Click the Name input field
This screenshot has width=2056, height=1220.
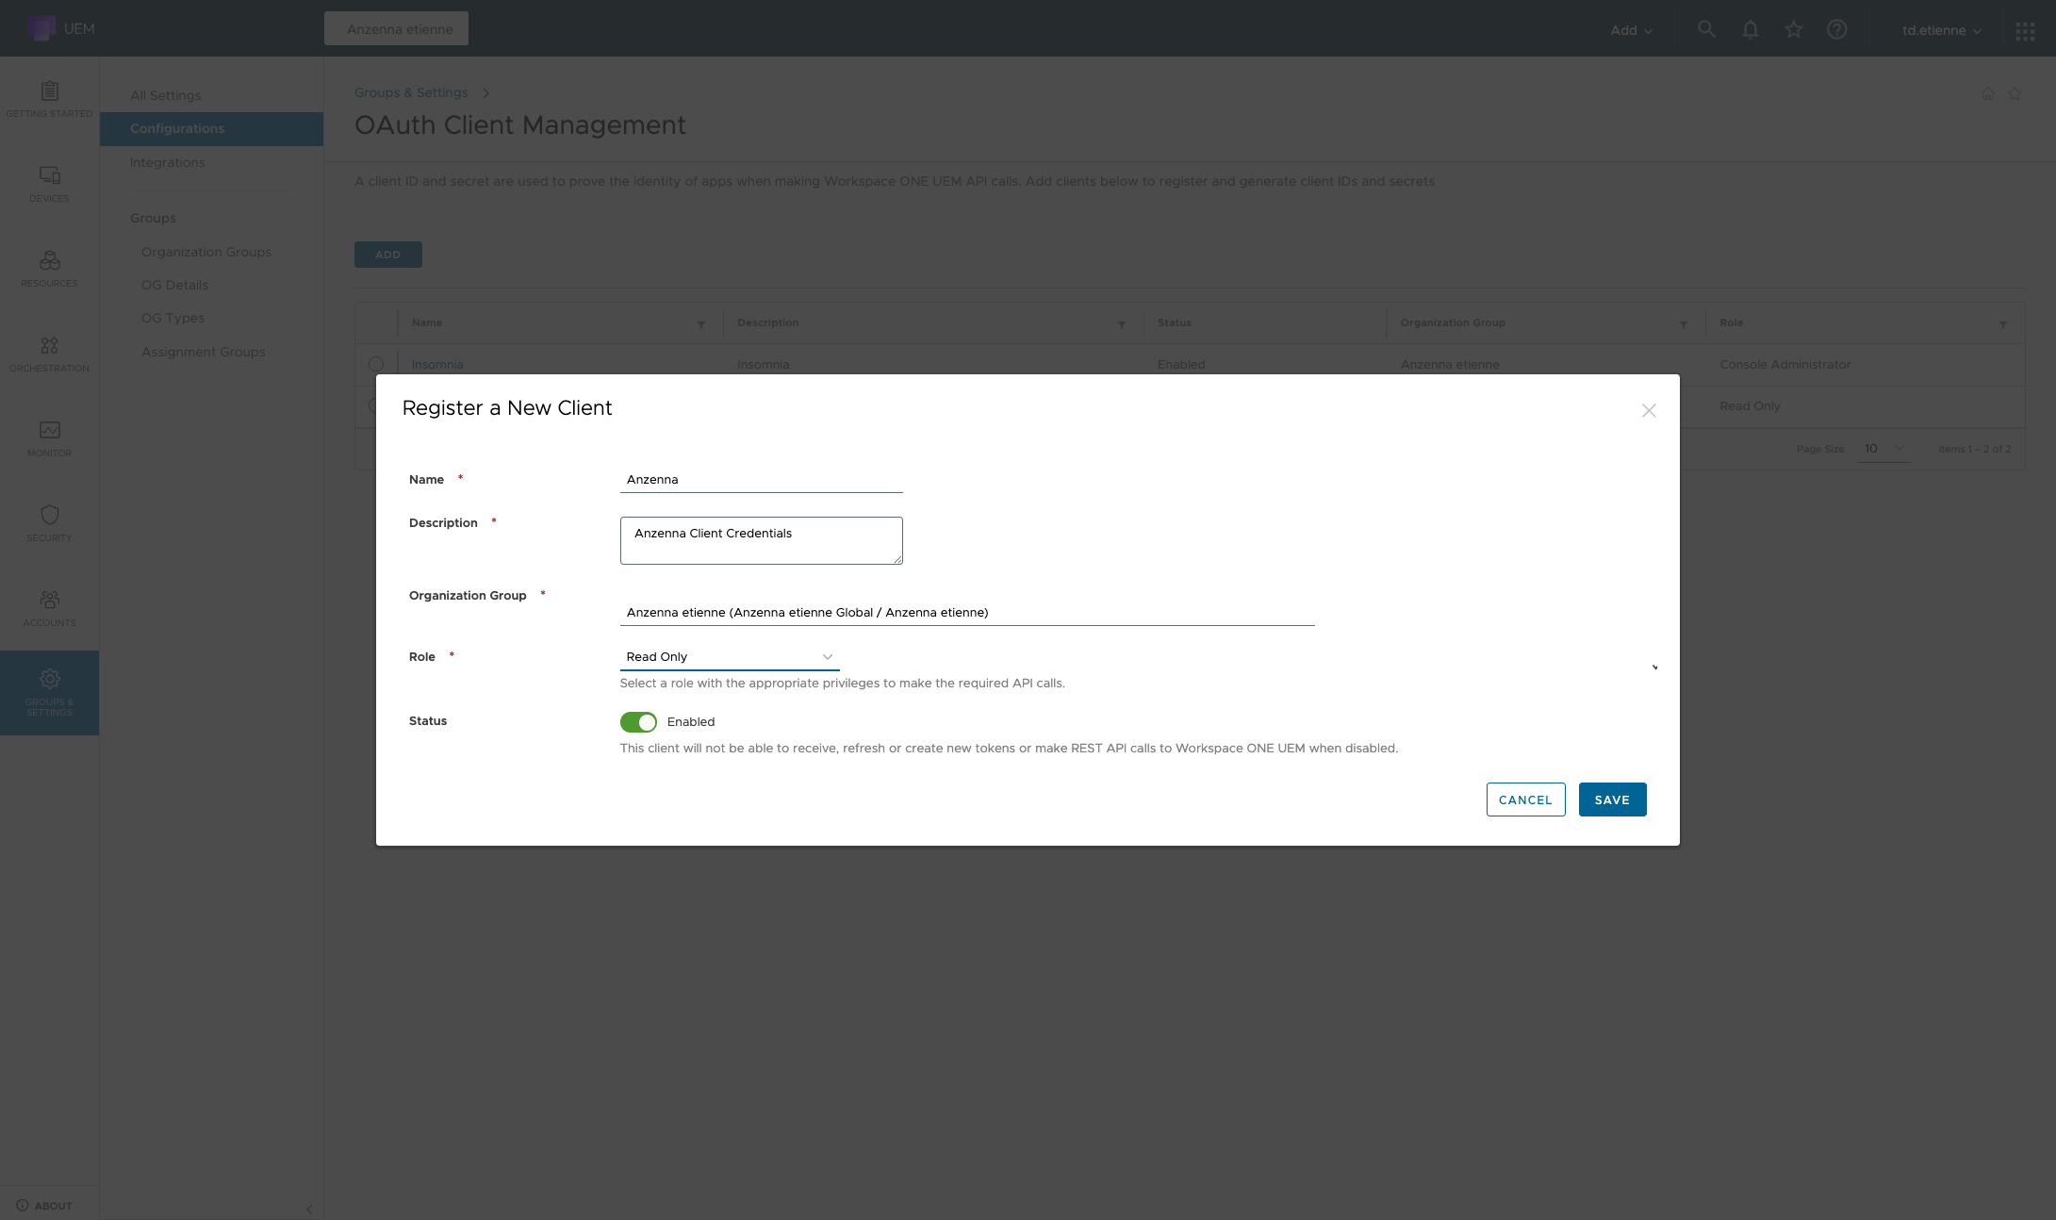pos(761,480)
